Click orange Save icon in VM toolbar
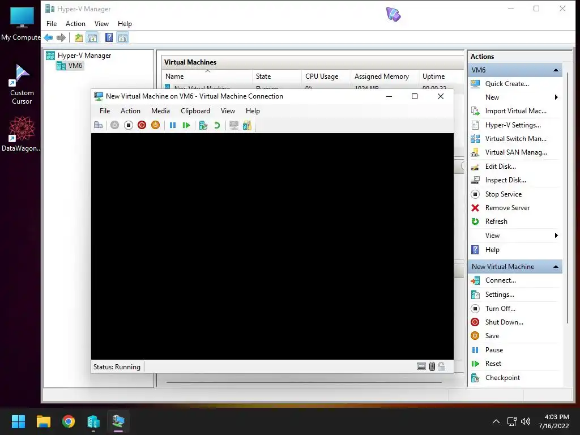The width and height of the screenshot is (580, 435). click(x=155, y=125)
